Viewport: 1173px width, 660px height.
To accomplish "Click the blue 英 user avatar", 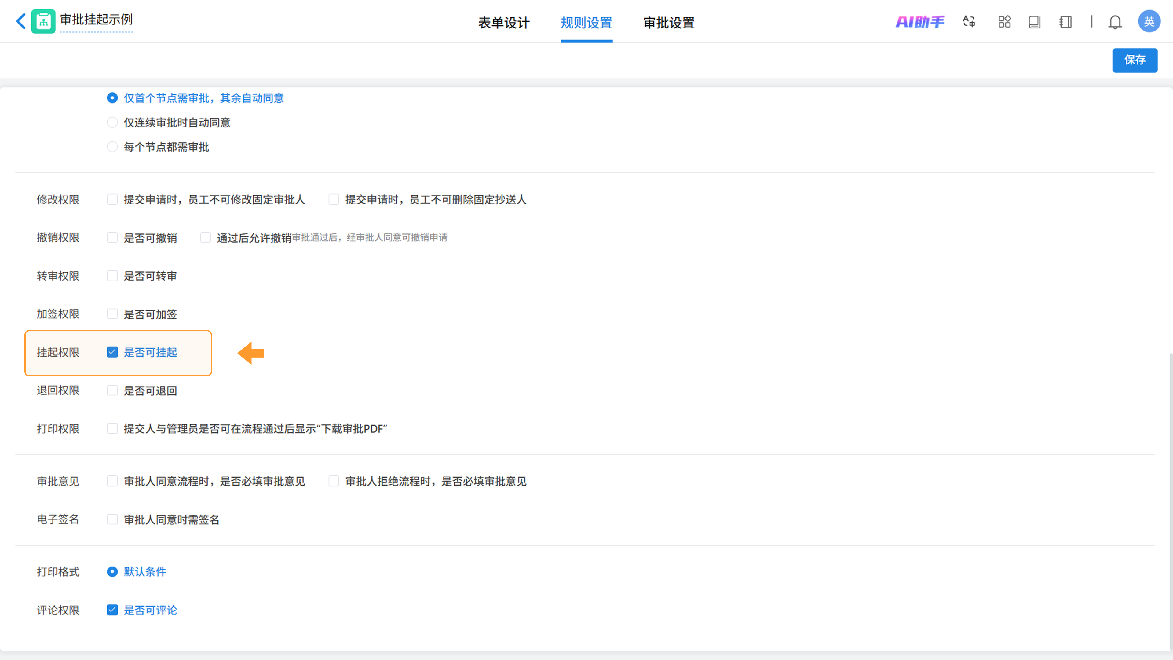I will pos(1149,21).
